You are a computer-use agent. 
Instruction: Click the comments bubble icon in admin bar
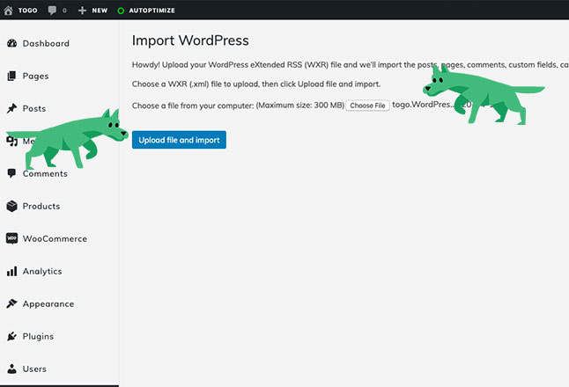[x=52, y=11]
